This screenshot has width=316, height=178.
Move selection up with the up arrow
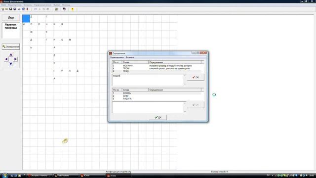11,55
